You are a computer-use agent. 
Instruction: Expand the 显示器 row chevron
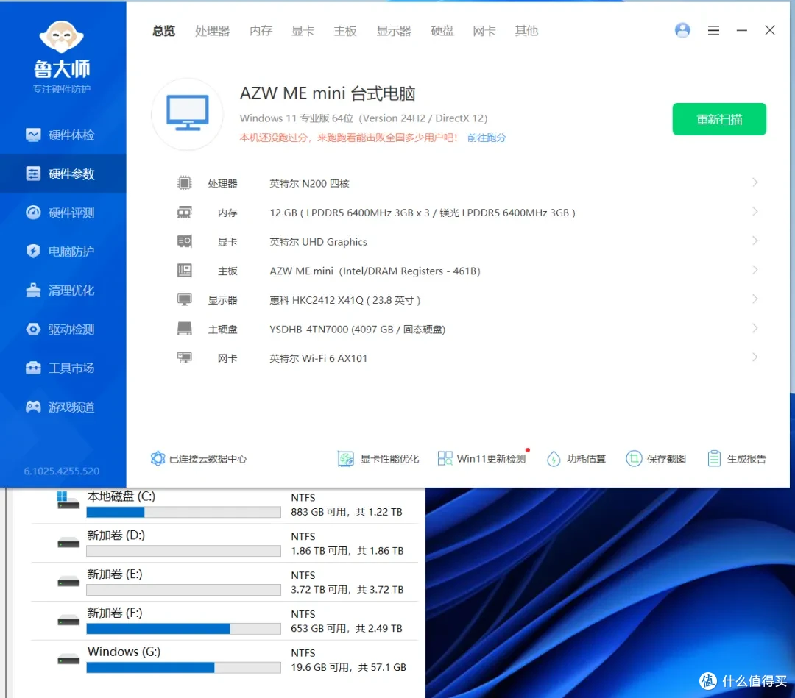pyautogui.click(x=755, y=299)
